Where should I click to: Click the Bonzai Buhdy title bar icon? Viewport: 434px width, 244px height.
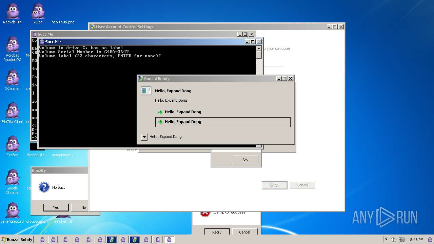pyautogui.click(x=141, y=79)
